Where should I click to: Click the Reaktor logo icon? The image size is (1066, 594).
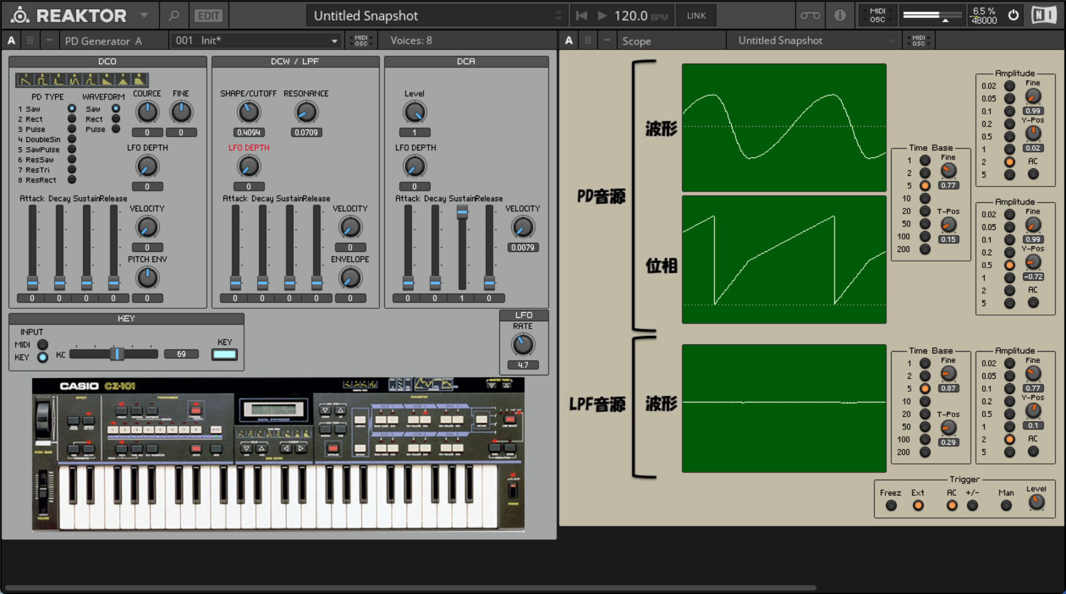coord(20,15)
